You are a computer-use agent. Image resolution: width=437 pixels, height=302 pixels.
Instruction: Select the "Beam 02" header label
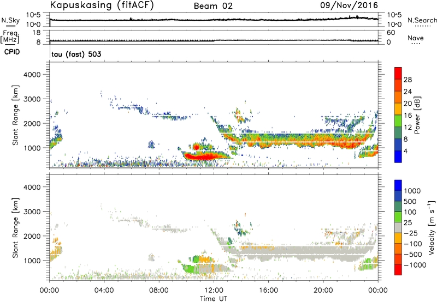coord(213,6)
